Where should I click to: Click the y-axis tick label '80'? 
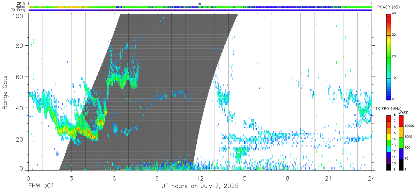[20, 45]
